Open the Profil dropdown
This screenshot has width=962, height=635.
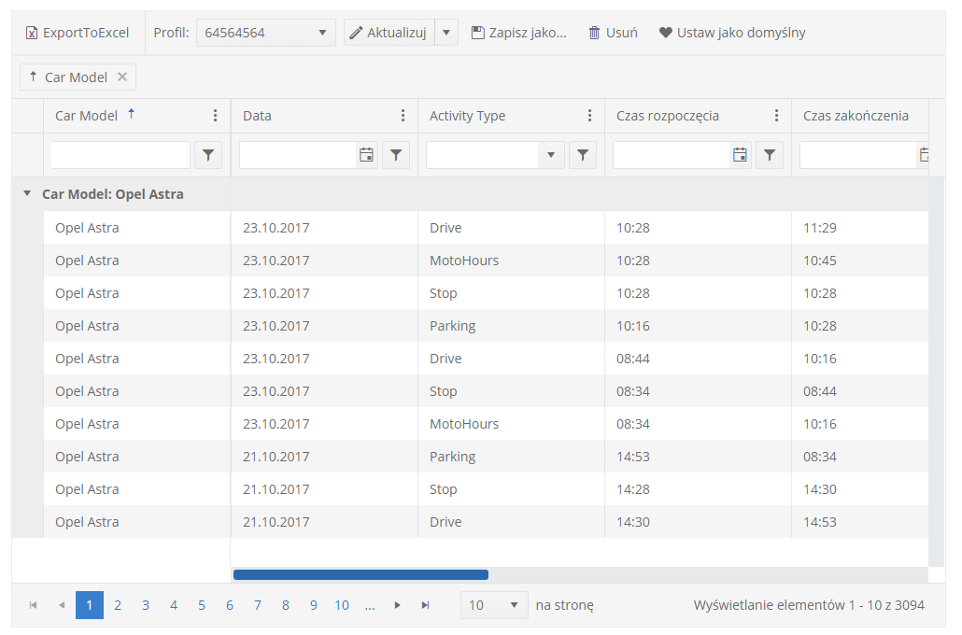tap(265, 33)
